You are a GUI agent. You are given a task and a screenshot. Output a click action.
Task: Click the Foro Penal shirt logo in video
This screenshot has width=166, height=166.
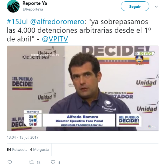click(x=109, y=106)
